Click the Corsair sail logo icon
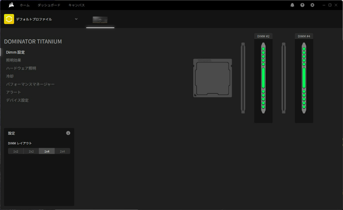This screenshot has width=343, height=210. pos(11,5)
